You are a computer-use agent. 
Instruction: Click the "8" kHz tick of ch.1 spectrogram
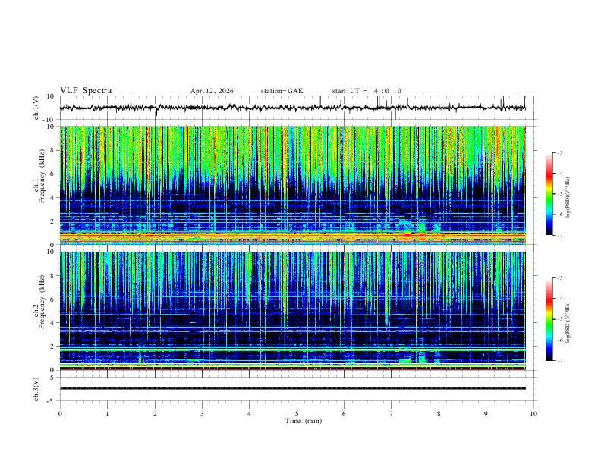[52, 150]
